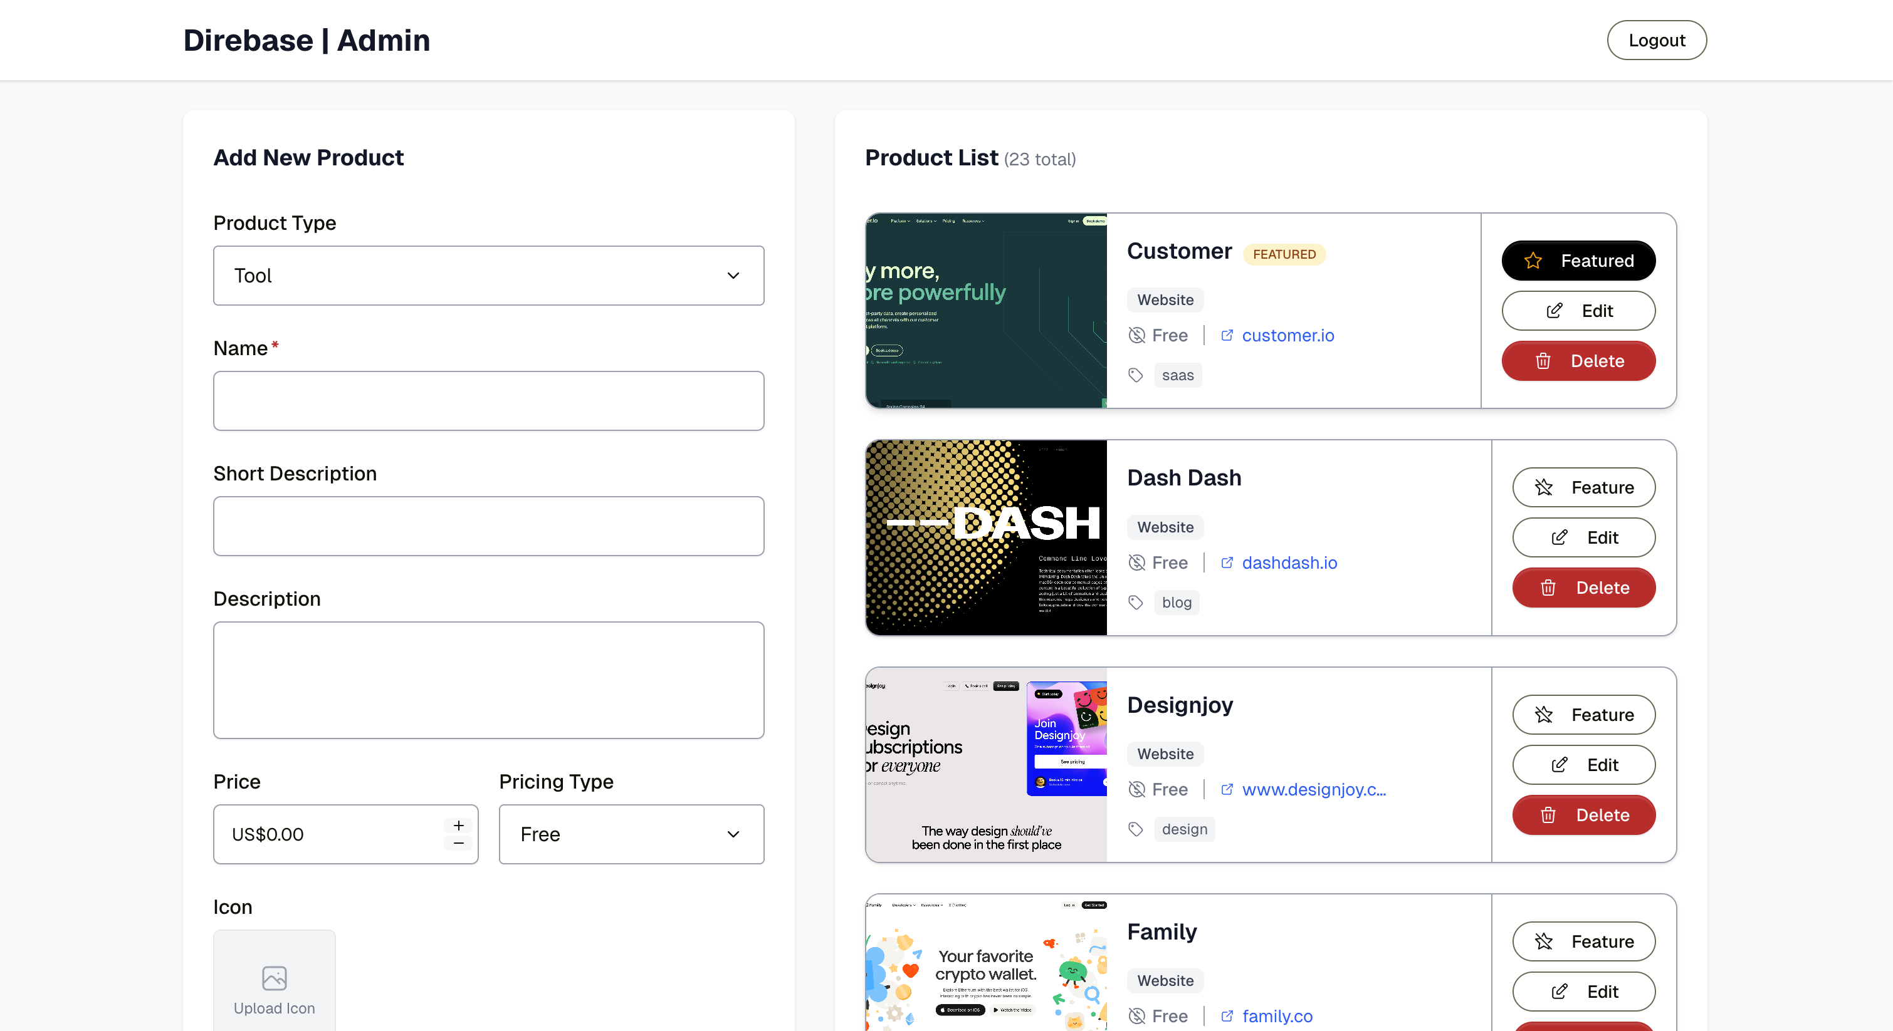This screenshot has width=1893, height=1031.
Task: Click the Dash Dash product thumbnail
Action: (986, 537)
